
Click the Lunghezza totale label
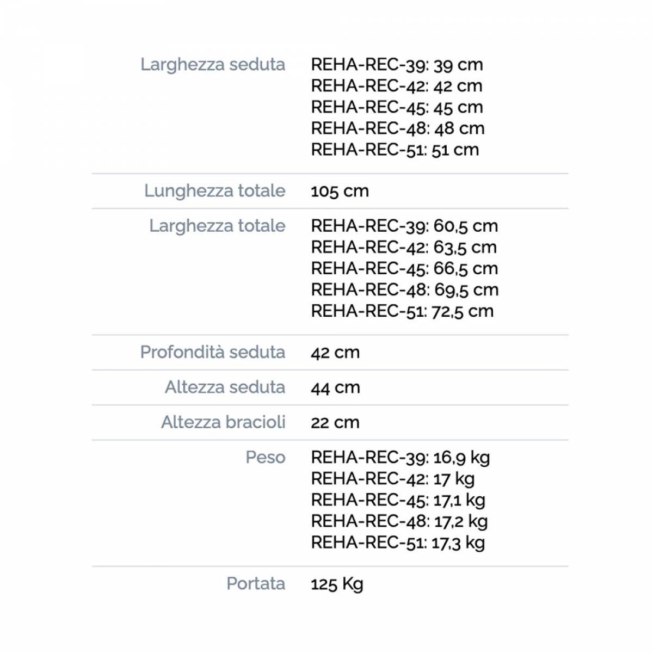click(x=214, y=190)
